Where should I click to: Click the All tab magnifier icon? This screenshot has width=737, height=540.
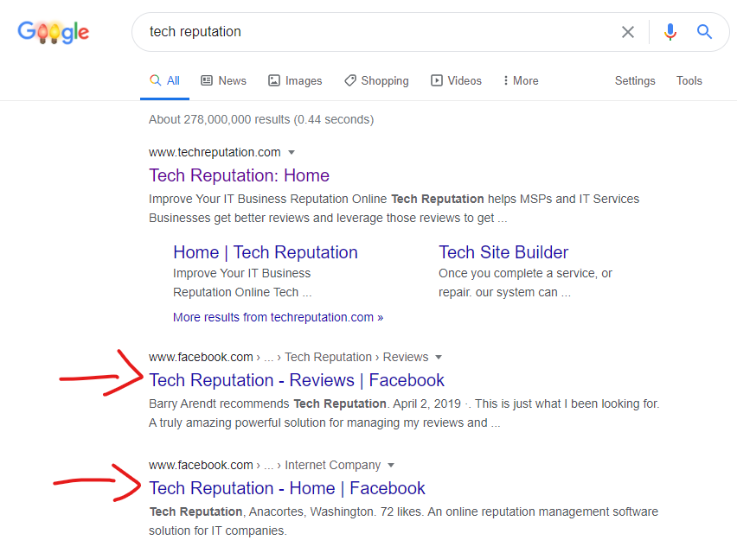[155, 80]
